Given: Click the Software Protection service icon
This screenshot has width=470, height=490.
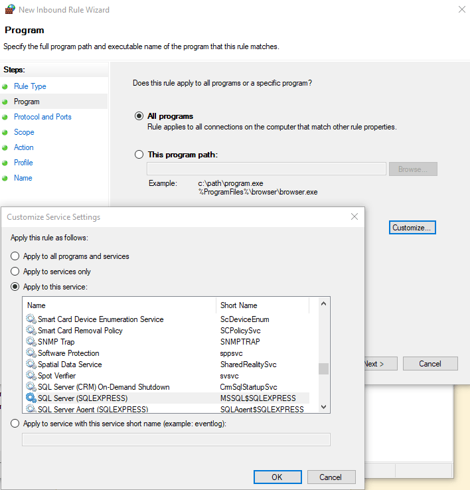Looking at the screenshot, I should click(x=31, y=353).
